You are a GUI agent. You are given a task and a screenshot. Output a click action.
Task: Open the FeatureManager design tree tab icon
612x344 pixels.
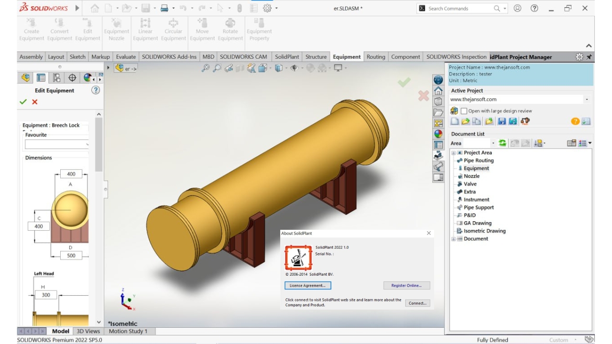[25, 78]
